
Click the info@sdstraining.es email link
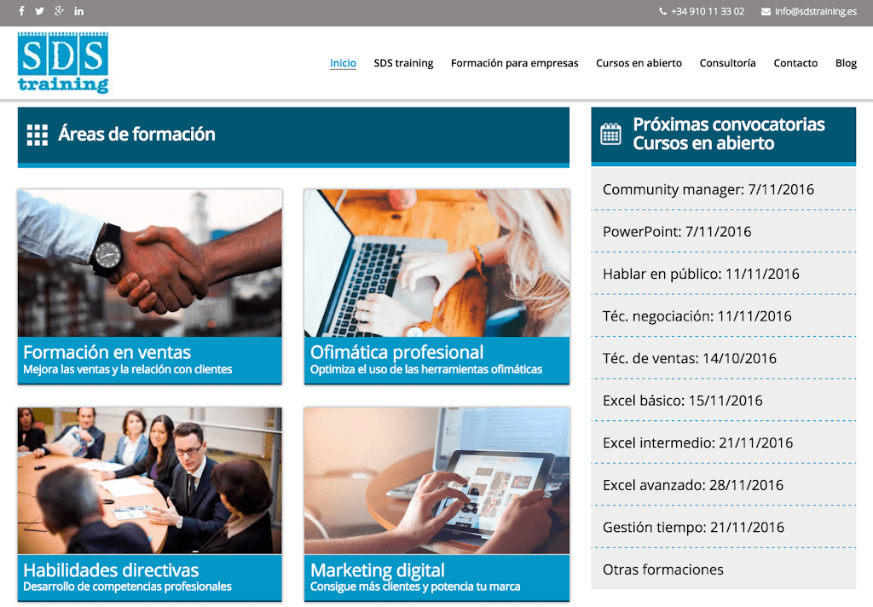coord(815,12)
